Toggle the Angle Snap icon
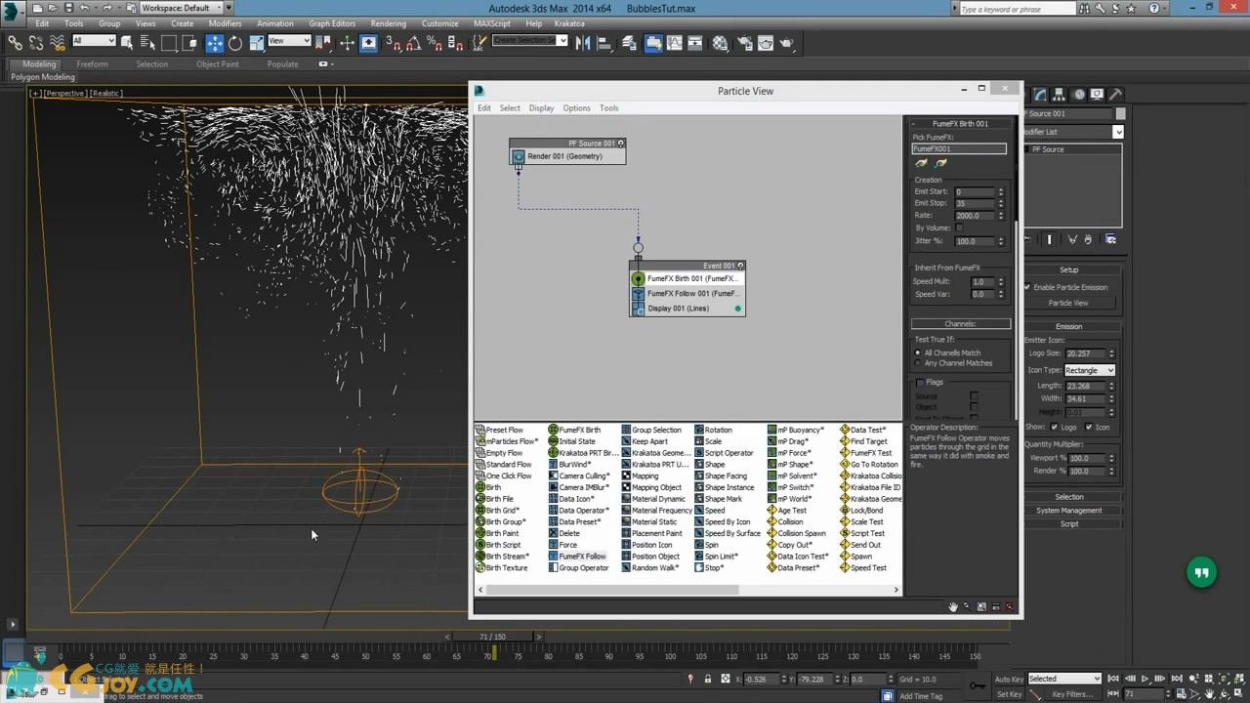This screenshot has height=703, width=1250. 413,43
